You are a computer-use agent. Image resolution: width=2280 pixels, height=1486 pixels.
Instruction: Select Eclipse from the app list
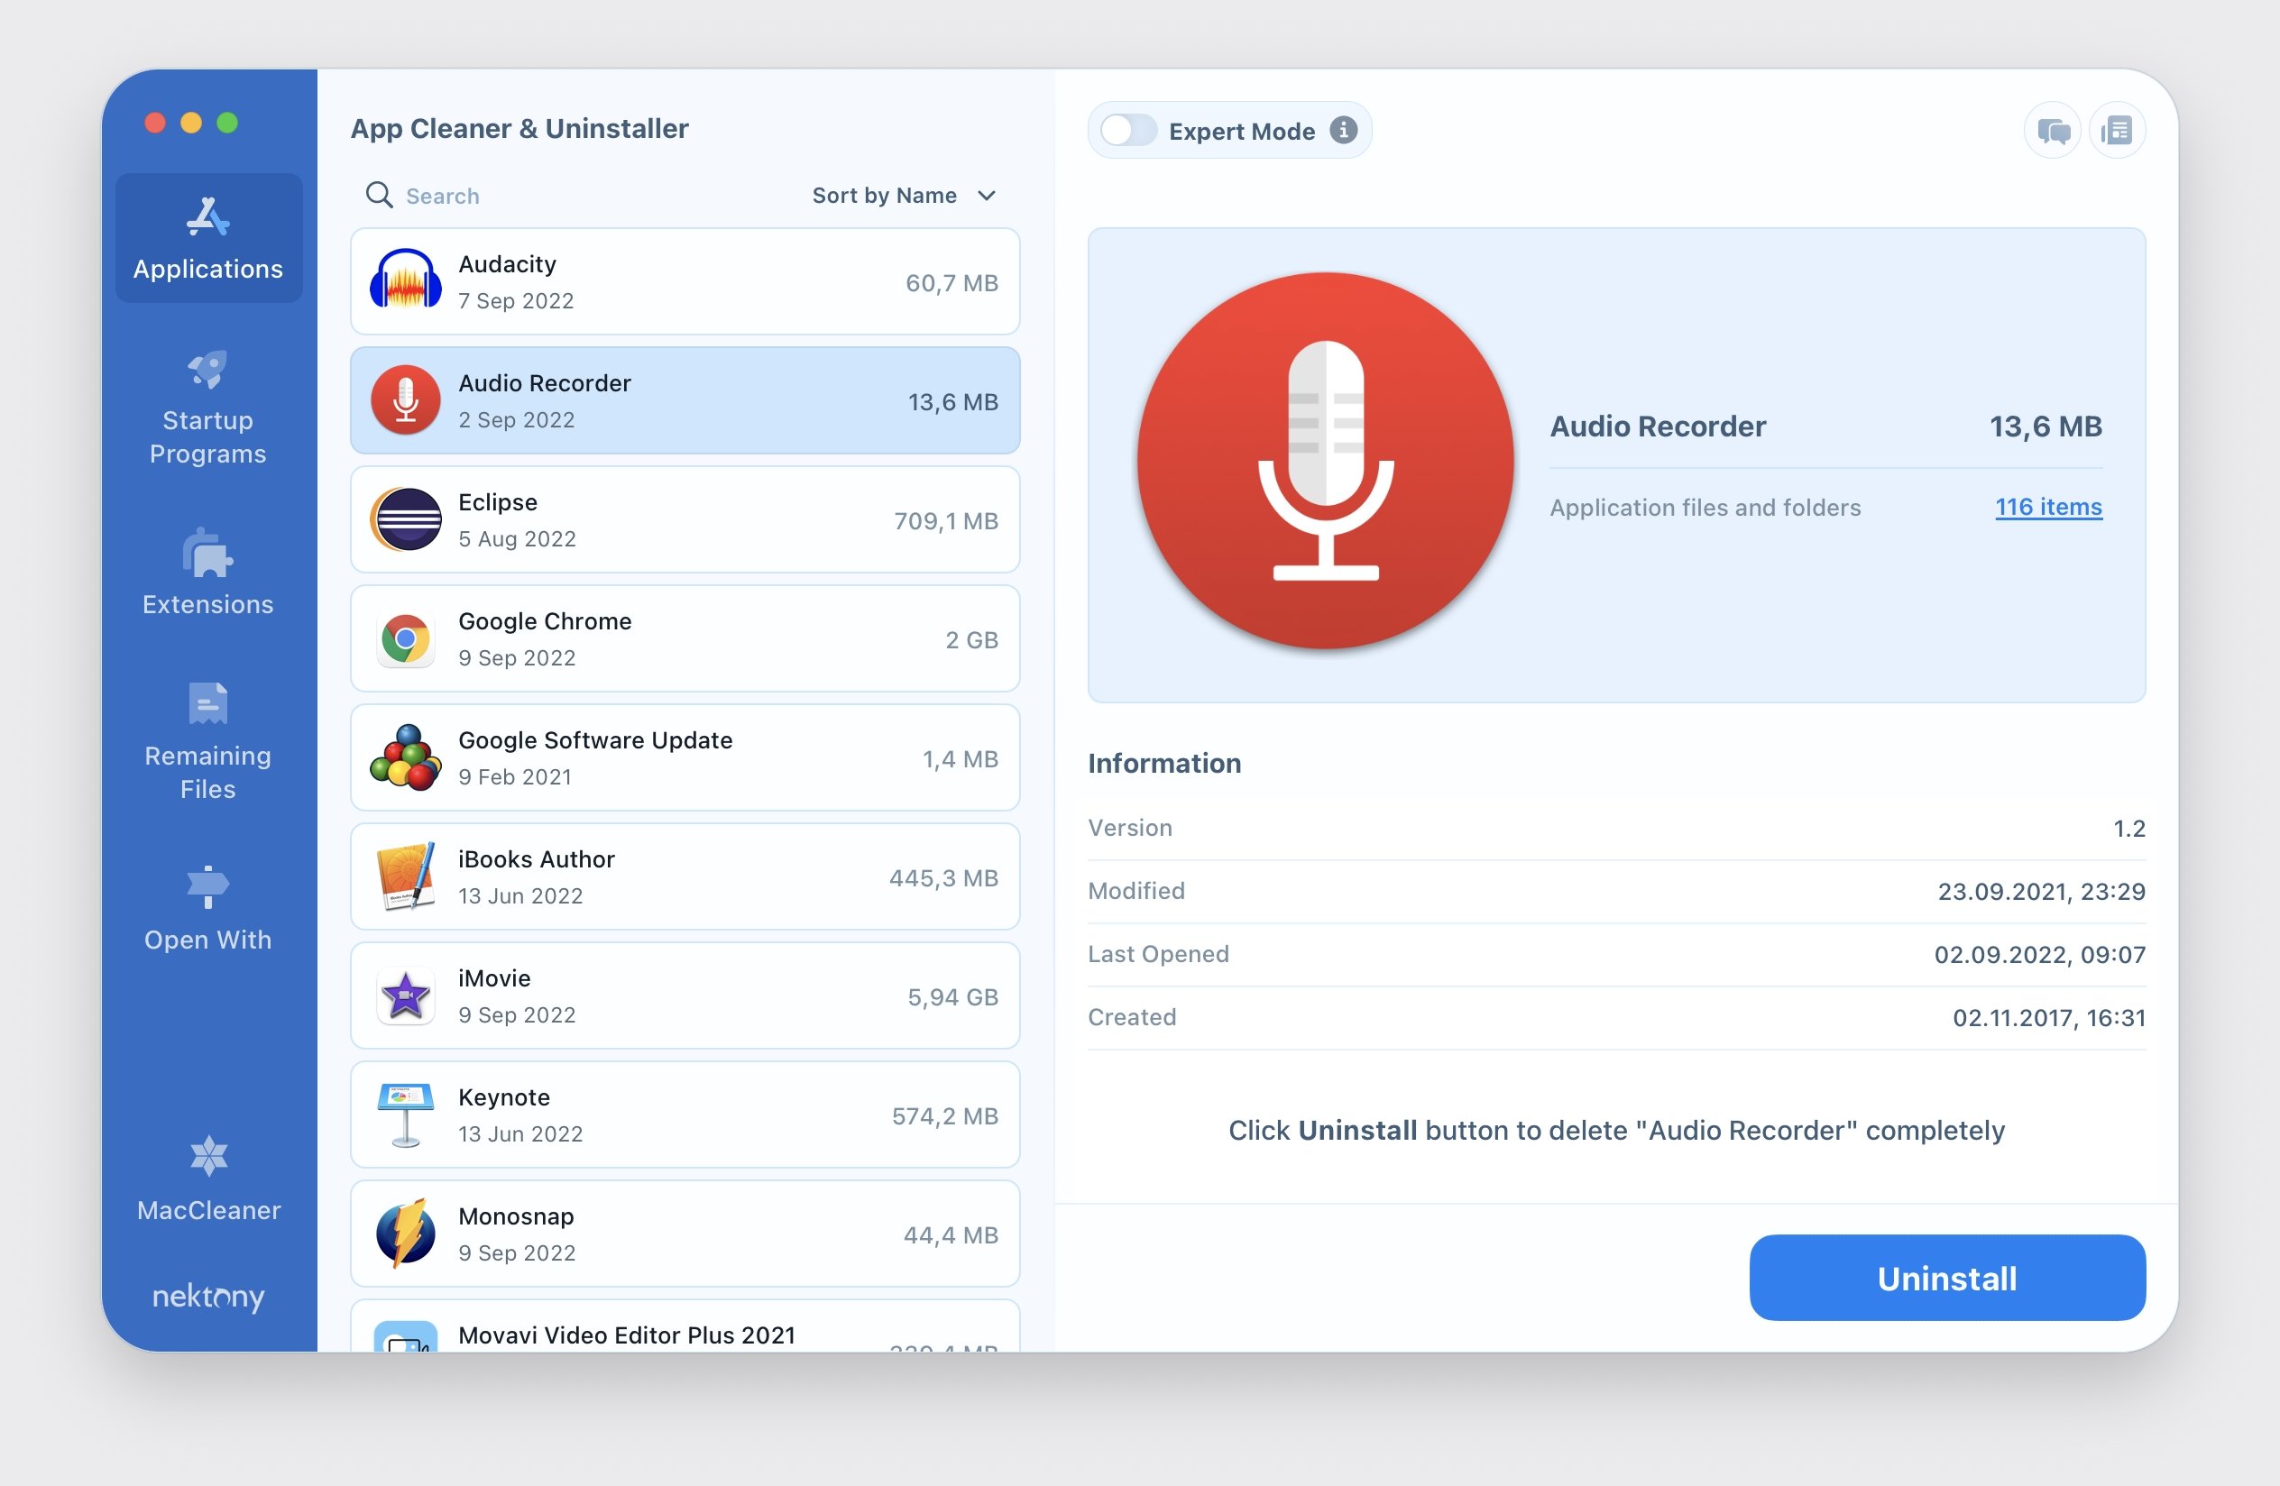[683, 518]
